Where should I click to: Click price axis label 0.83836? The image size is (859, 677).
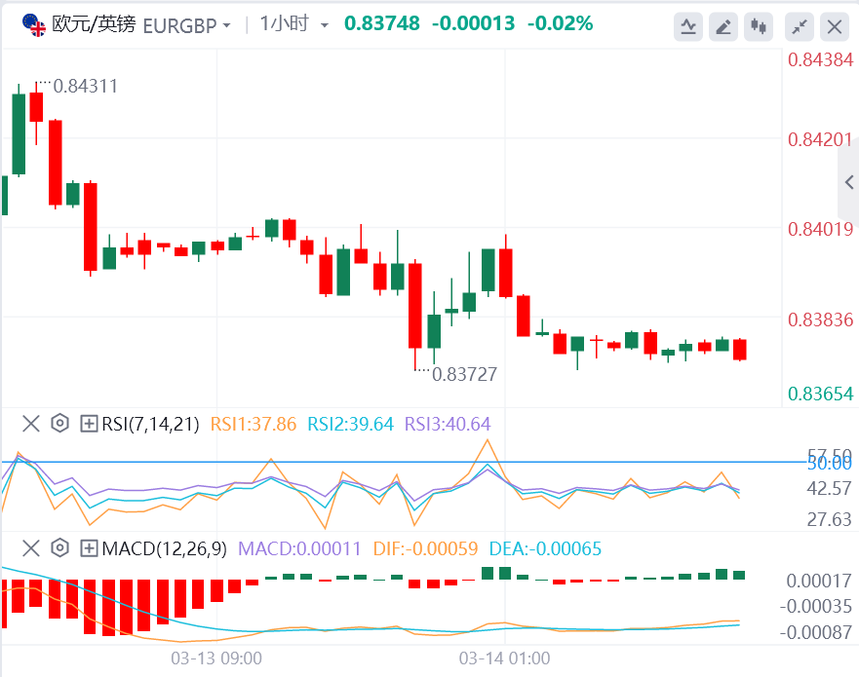pyautogui.click(x=820, y=320)
